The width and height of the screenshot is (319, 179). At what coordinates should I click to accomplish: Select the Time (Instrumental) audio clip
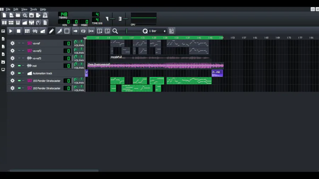point(156,66)
